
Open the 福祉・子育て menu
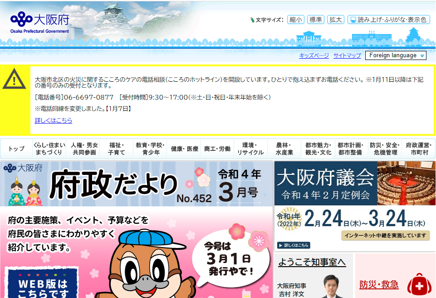[x=117, y=149]
